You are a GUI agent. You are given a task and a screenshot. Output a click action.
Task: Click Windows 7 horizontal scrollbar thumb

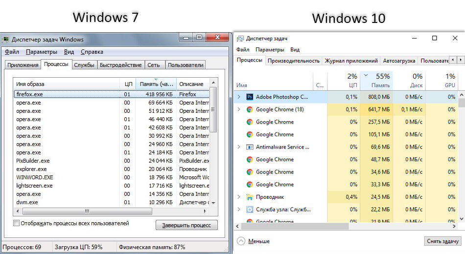click(x=87, y=211)
